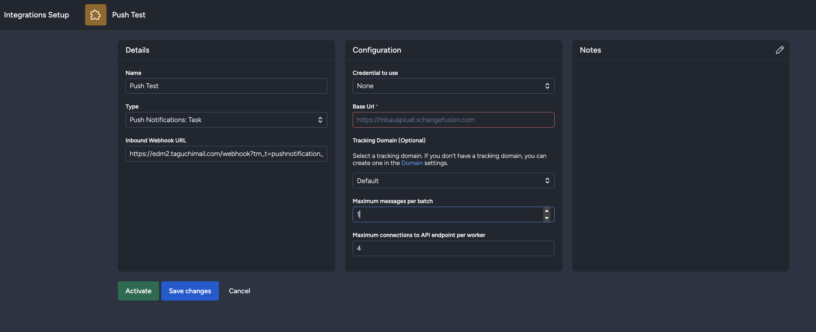
Task: Click the edit pencil next to Details heading
Action: click(182, 50)
